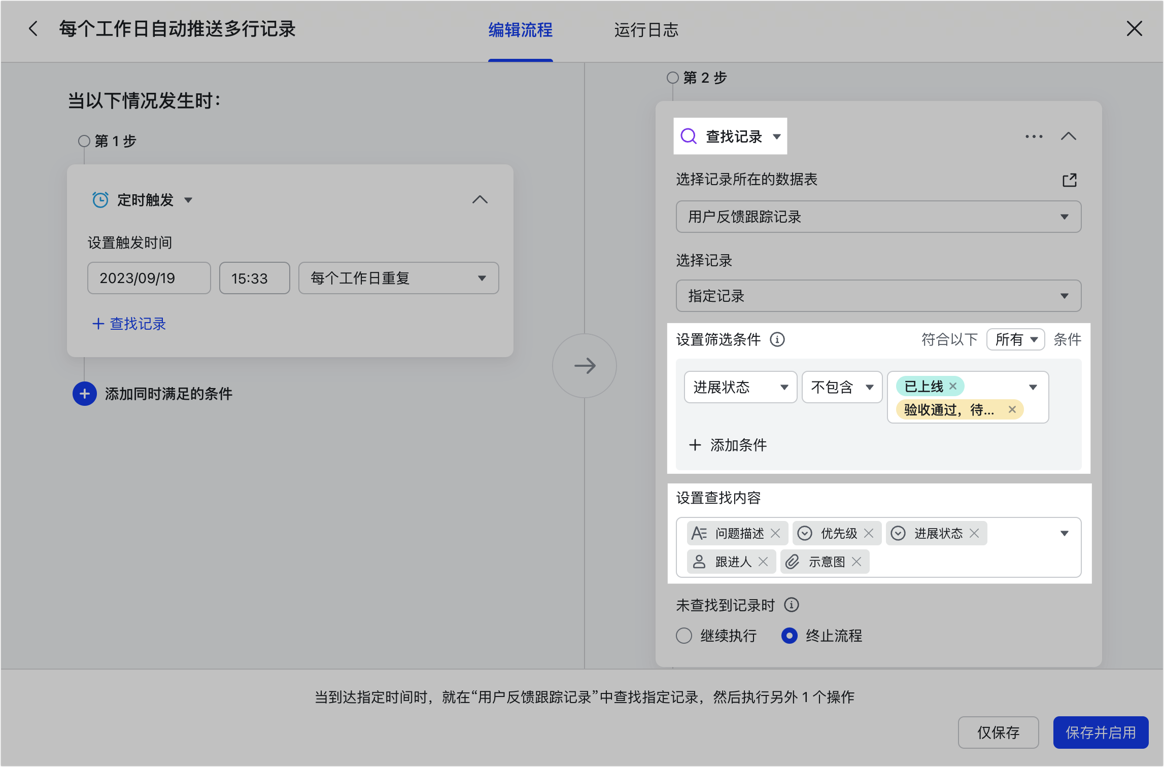
Task: Click the info icon beside 未查找到记录时
Action: click(792, 605)
